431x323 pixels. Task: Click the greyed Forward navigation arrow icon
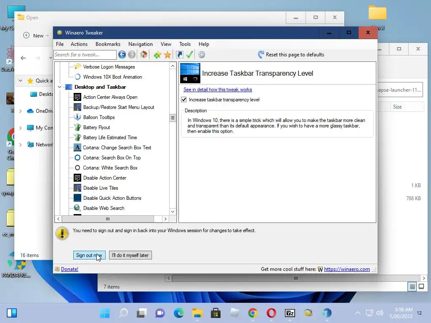pyautogui.click(x=132, y=55)
